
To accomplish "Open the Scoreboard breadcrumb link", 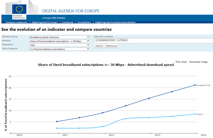I will (x=68, y=22).
